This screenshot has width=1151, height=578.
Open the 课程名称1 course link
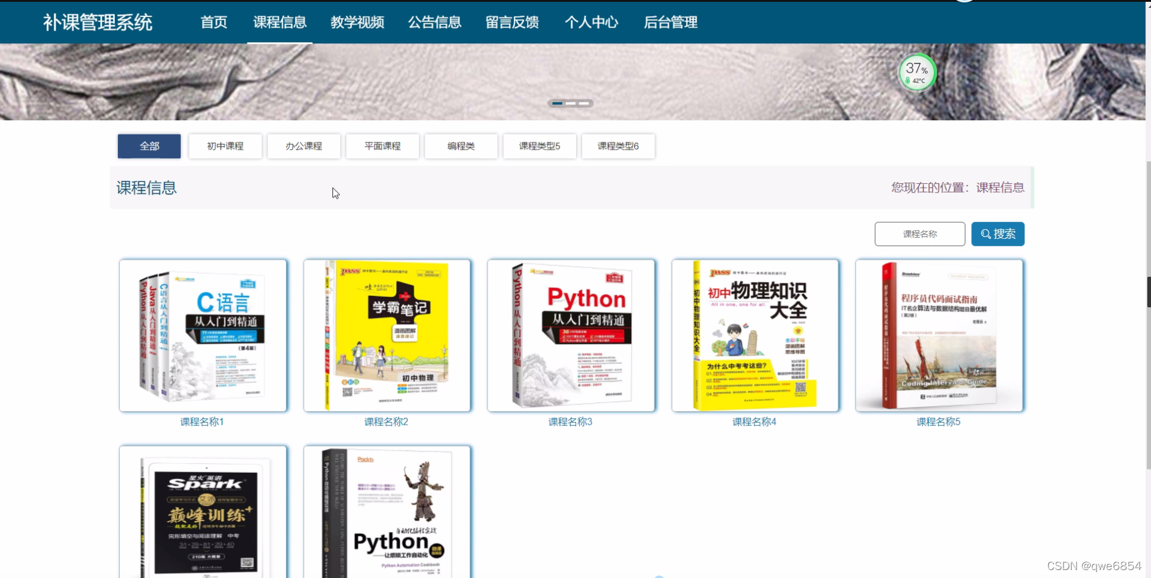tap(202, 422)
